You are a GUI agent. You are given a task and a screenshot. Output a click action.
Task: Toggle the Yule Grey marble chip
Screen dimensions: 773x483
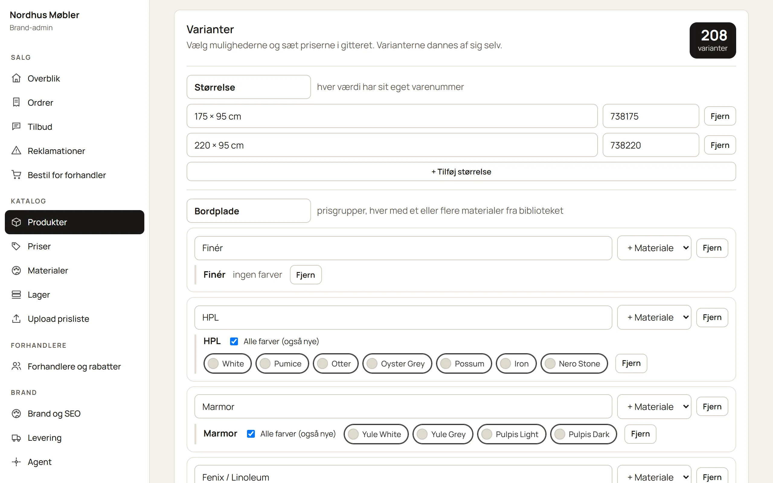click(x=443, y=434)
